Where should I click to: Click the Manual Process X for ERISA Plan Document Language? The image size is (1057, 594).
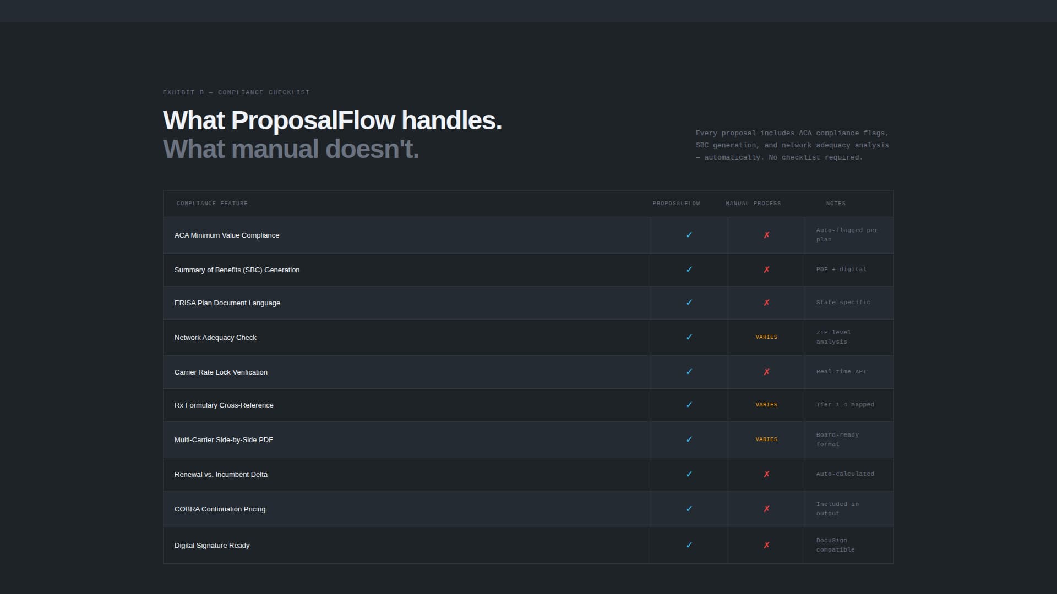[x=766, y=302]
